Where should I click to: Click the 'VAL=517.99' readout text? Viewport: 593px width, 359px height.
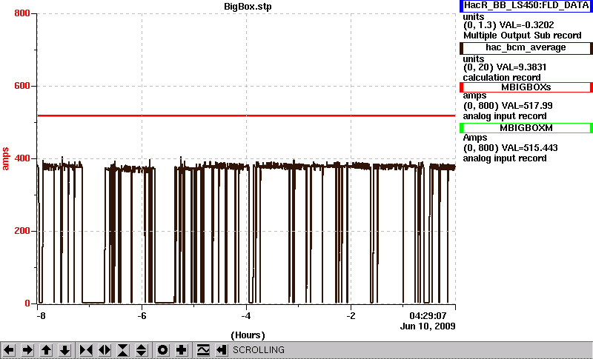click(528, 106)
